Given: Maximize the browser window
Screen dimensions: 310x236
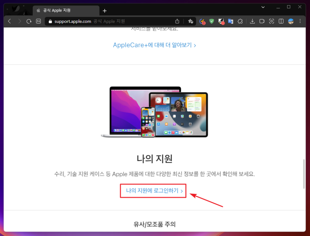Looking at the screenshot, I should (288, 7).
